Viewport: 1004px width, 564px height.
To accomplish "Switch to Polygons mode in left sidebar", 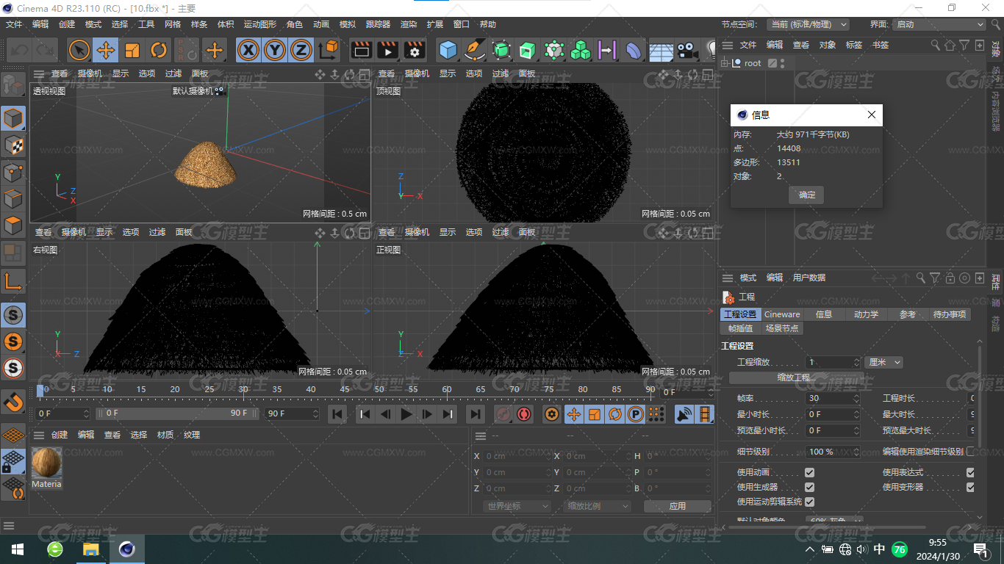I will (13, 225).
